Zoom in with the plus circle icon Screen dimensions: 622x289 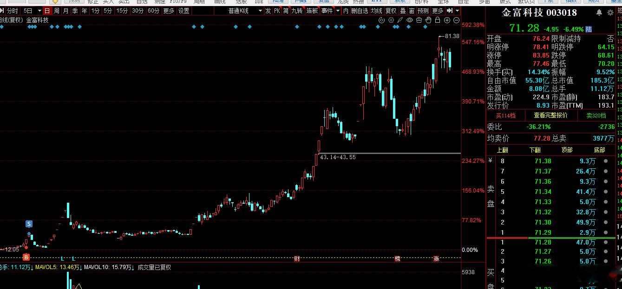coord(447,20)
